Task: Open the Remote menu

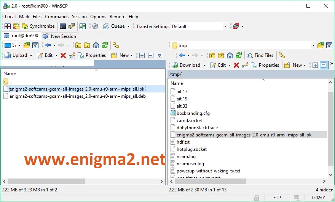Action: pos(117,17)
